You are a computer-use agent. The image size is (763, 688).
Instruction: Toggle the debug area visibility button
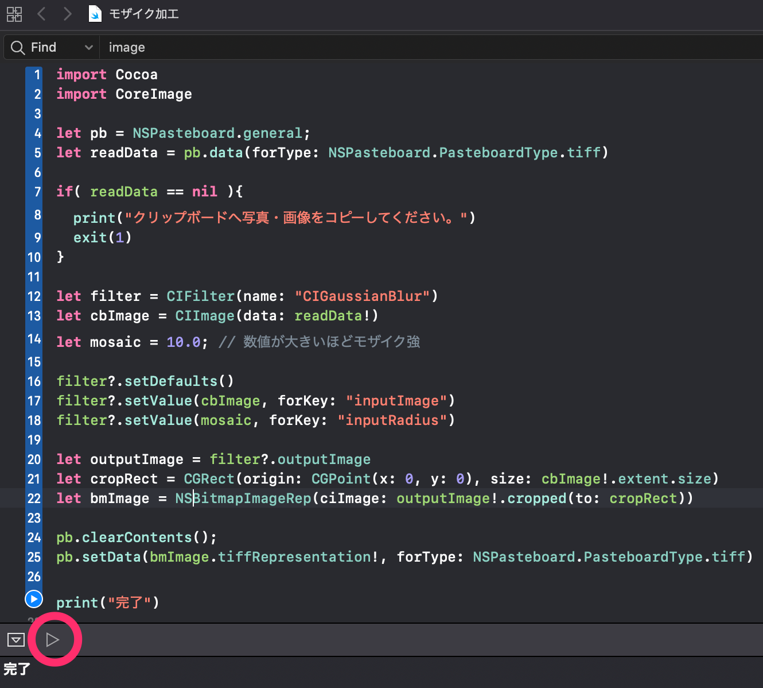[16, 639]
